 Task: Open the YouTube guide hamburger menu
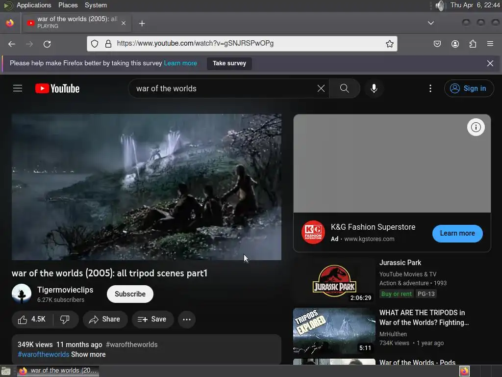[x=18, y=88]
